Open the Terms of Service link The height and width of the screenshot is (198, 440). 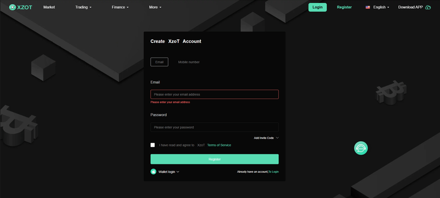tap(219, 145)
